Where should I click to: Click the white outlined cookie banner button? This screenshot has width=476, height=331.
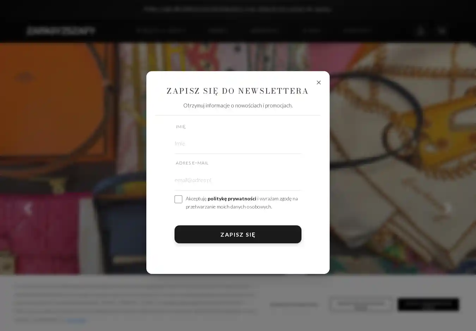coord(361,305)
